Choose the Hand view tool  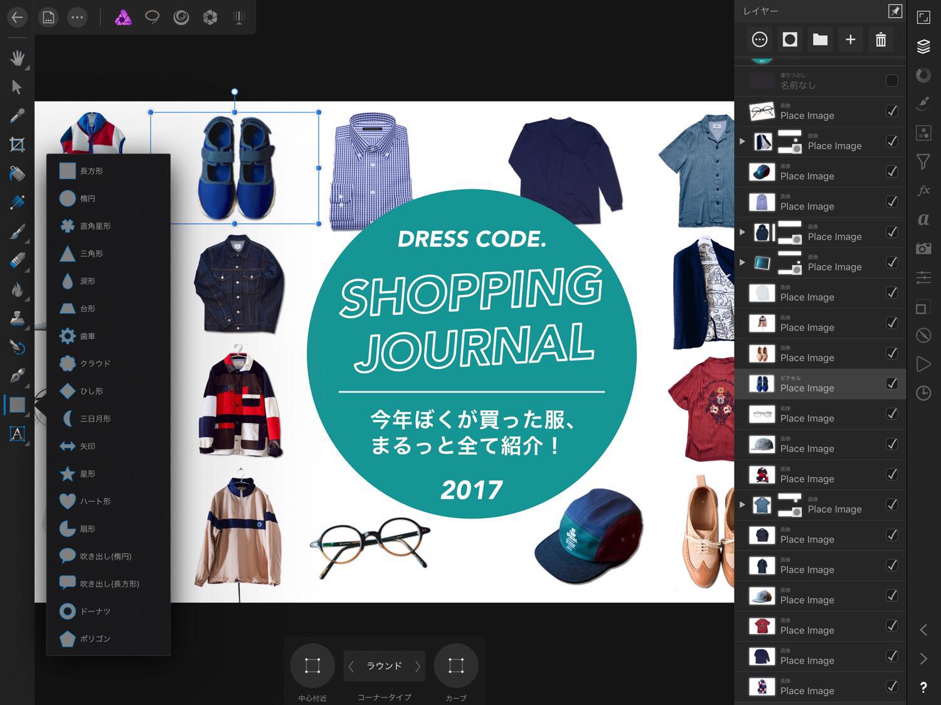pyautogui.click(x=17, y=58)
